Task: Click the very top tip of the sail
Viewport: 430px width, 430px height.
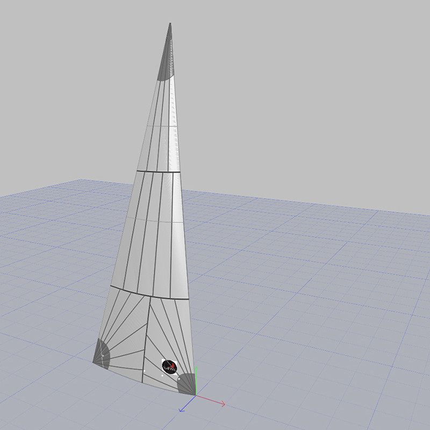Action: click(170, 24)
